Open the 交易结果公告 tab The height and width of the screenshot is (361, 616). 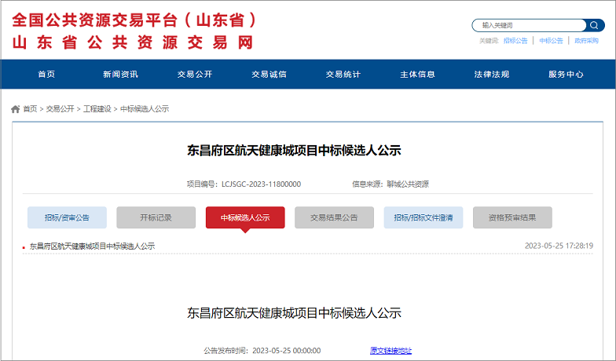click(x=334, y=217)
